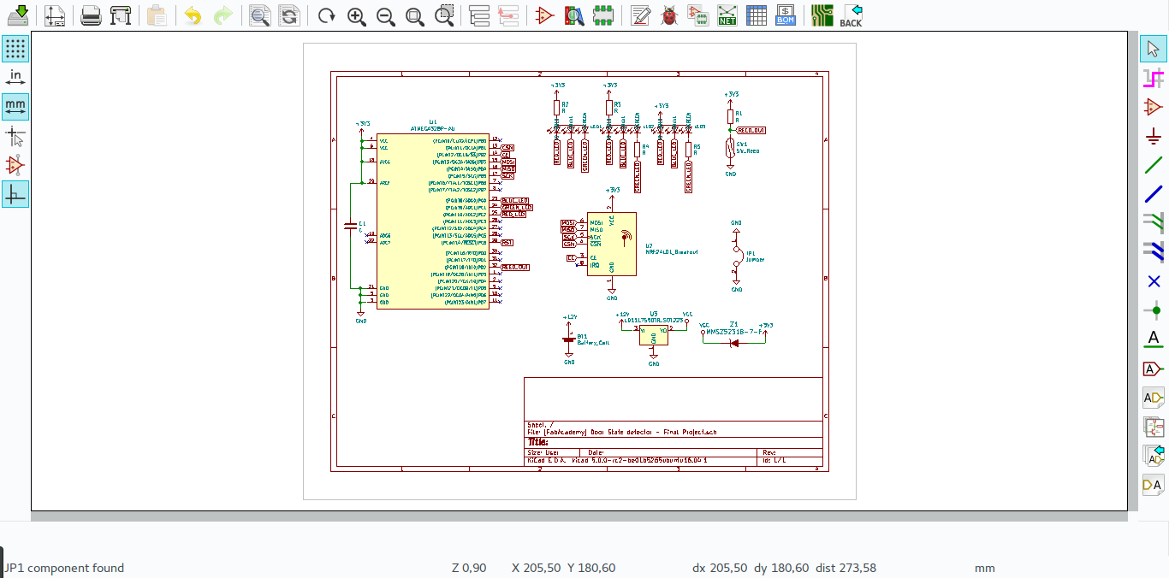Generate a bill of materials

[x=786, y=15]
